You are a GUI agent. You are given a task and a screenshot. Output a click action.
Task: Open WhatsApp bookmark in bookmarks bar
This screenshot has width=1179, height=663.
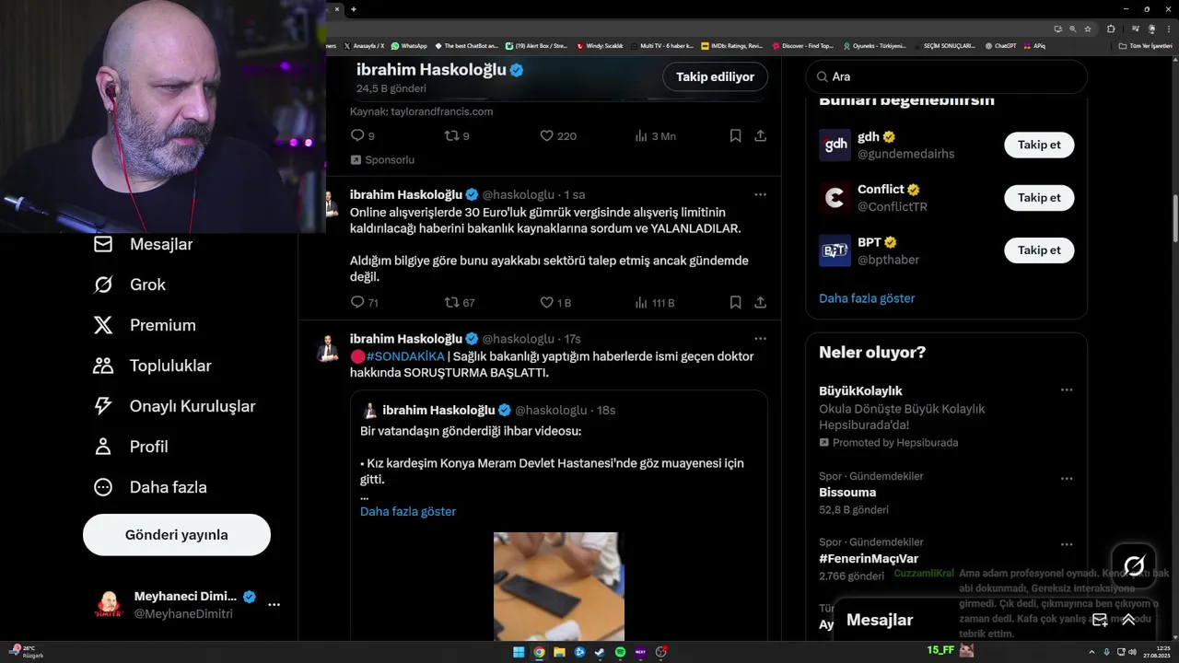[409, 45]
